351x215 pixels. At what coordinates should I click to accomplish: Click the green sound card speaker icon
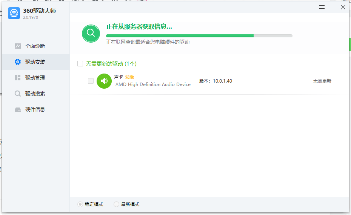click(x=104, y=81)
